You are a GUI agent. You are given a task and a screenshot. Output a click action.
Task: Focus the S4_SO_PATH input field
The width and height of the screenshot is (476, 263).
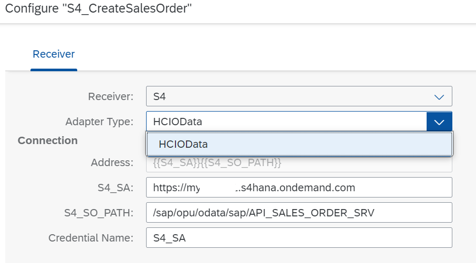(x=299, y=212)
